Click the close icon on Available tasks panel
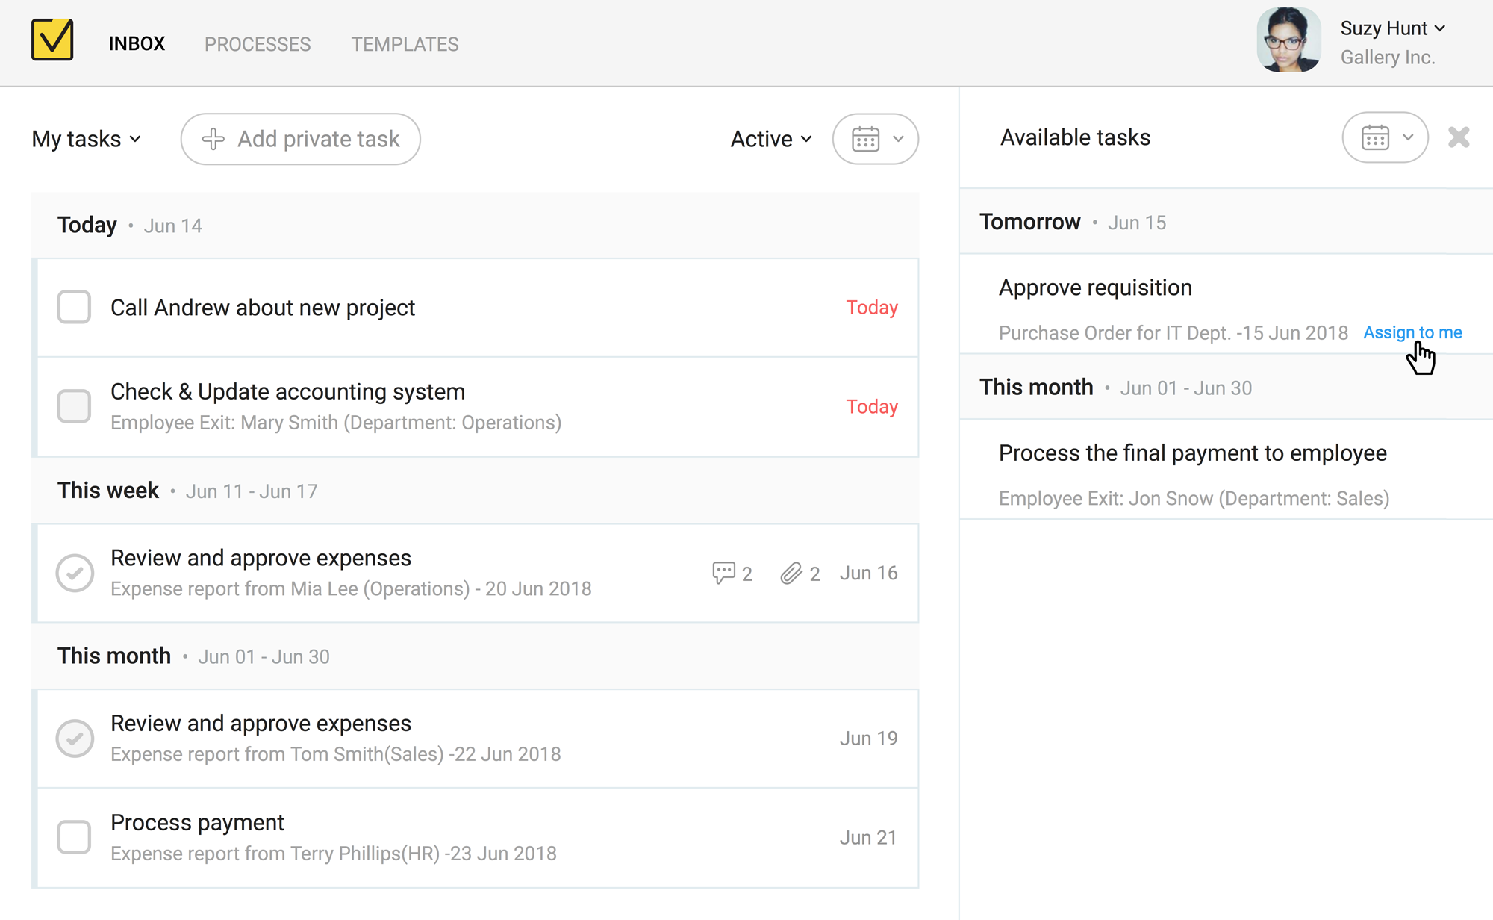1493x920 pixels. coord(1459,137)
